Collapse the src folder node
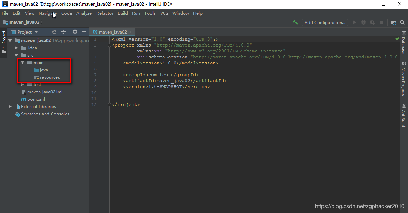Screen dimensions: 408x213 coord(16,55)
